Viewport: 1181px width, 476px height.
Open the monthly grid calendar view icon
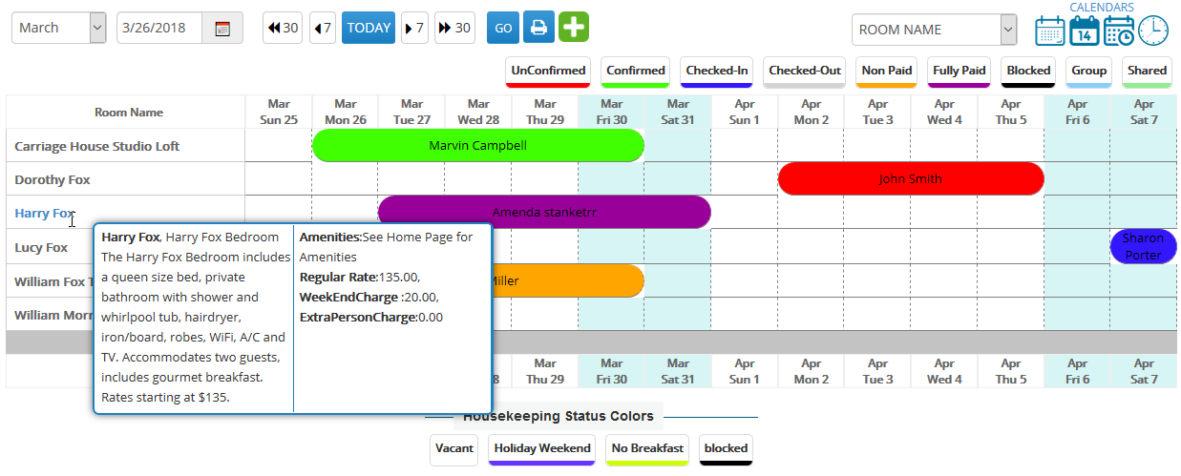[1050, 31]
